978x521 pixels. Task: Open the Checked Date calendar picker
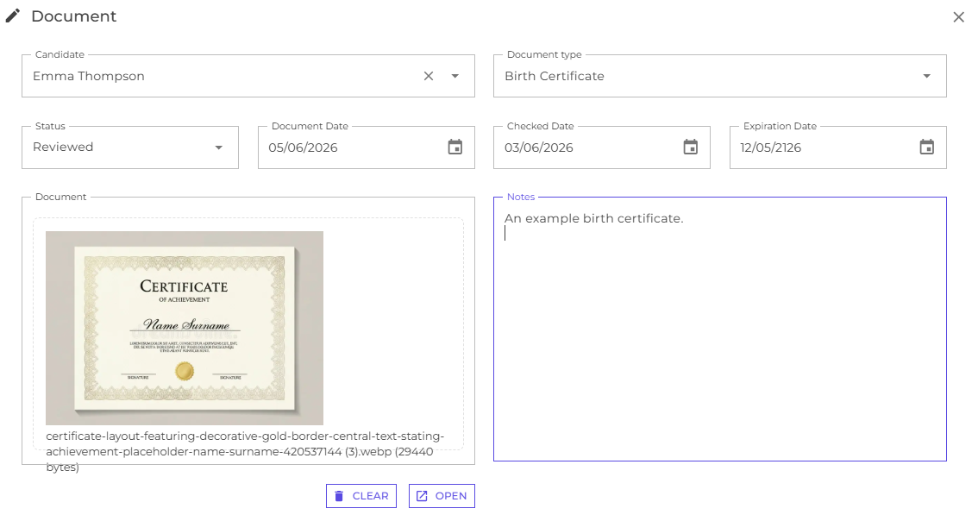click(691, 148)
